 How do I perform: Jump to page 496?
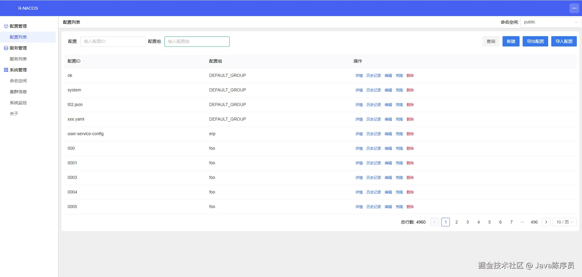[x=534, y=222]
